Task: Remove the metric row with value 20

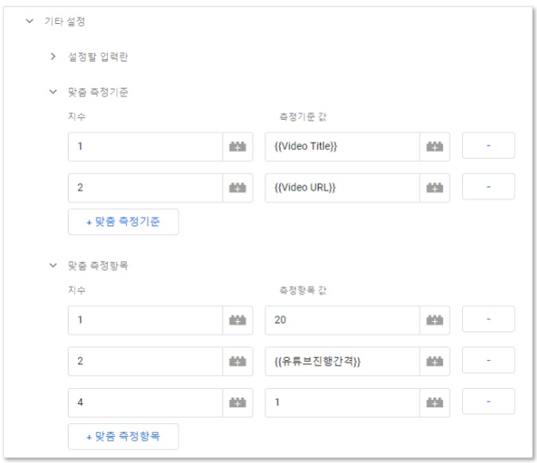Action: point(488,319)
